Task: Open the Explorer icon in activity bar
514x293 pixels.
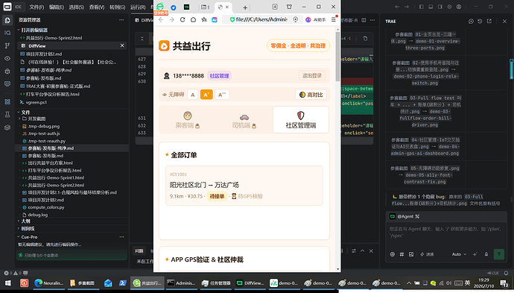Action: point(7,20)
